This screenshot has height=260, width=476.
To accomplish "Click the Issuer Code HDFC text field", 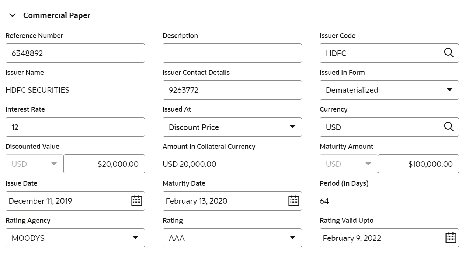I will [380, 53].
